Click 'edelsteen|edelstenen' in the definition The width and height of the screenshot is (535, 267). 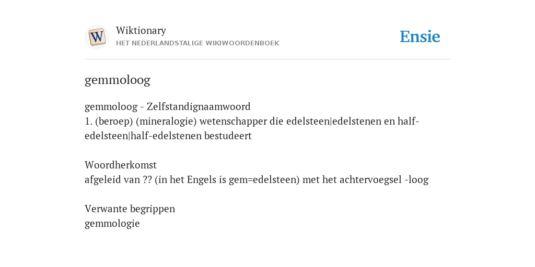click(x=333, y=121)
